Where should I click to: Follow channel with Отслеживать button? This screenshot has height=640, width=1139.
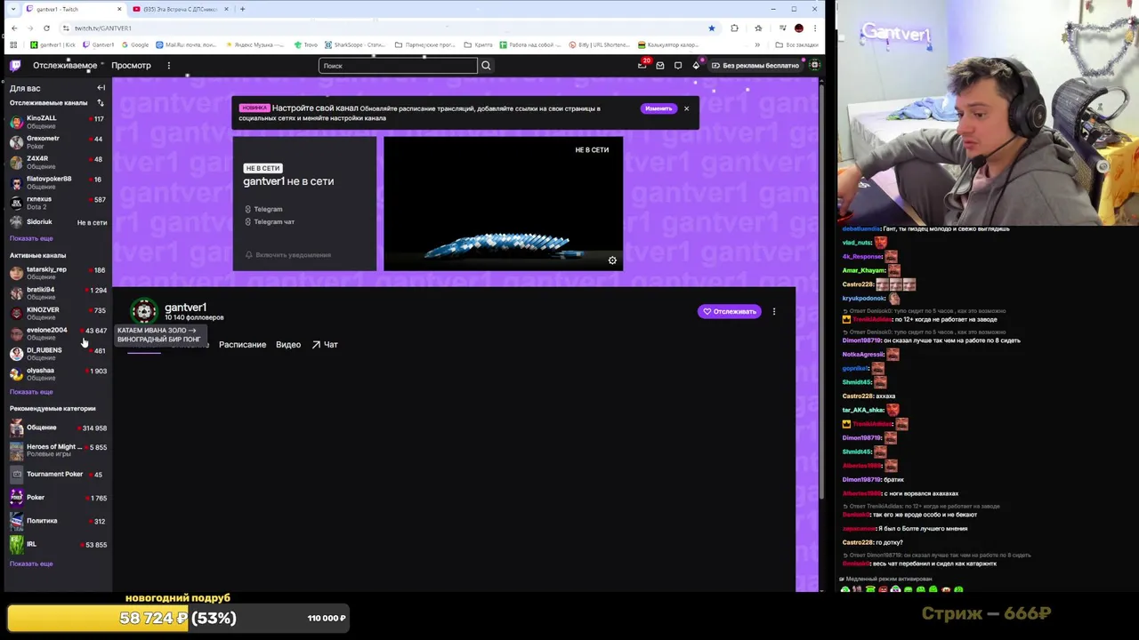[x=729, y=311]
